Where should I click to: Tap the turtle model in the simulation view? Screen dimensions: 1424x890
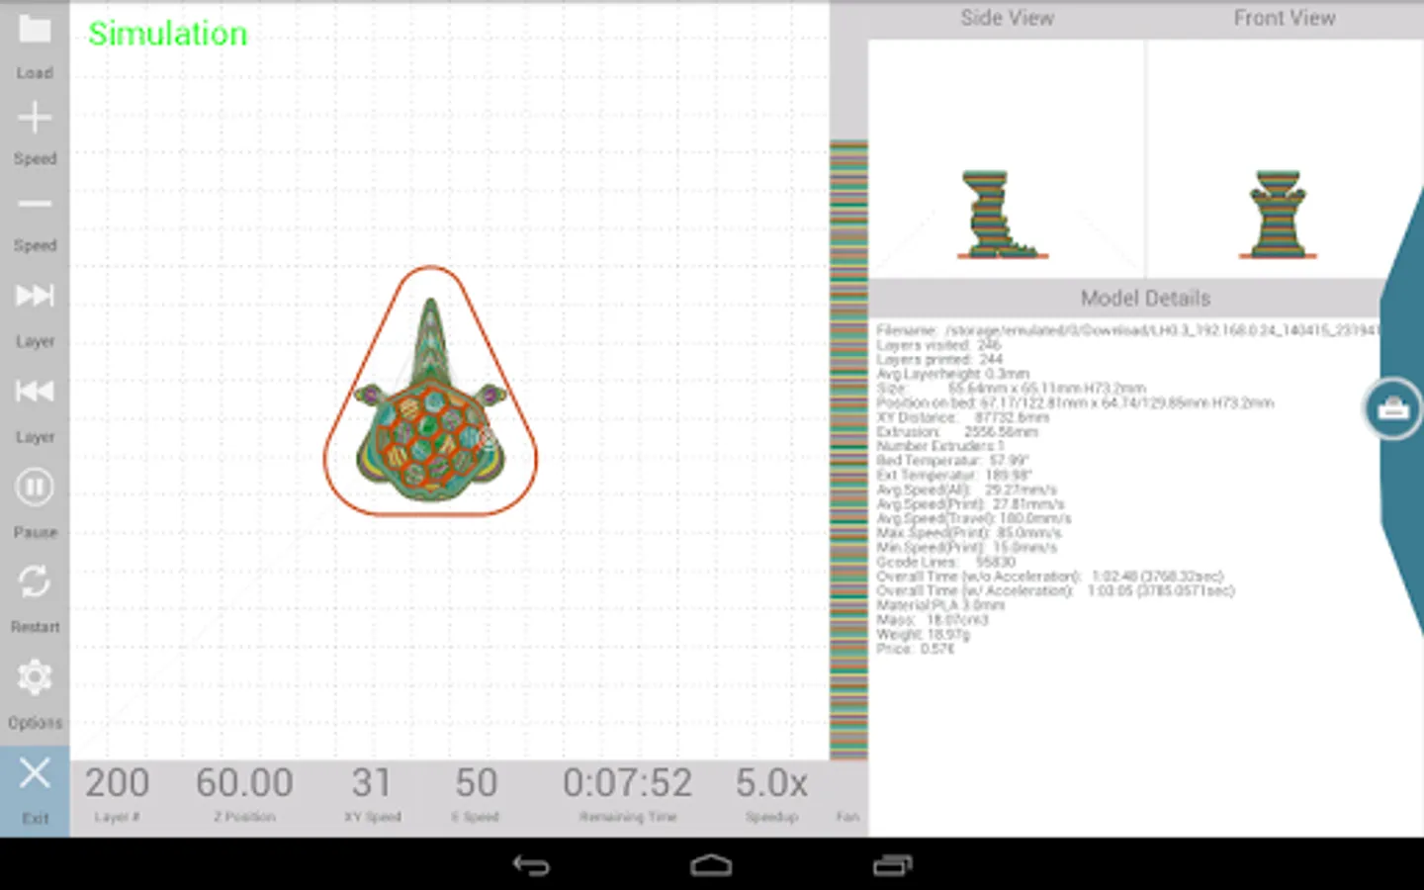click(x=430, y=400)
